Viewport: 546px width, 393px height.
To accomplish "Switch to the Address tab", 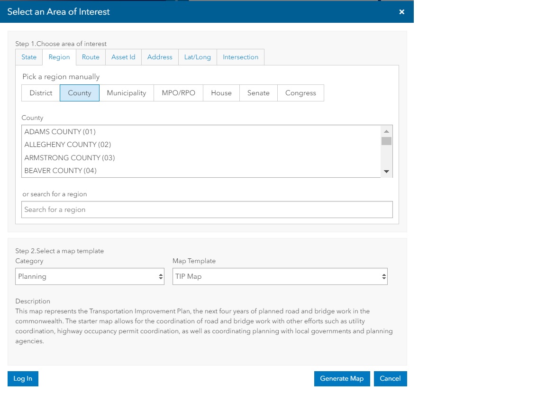I will pyautogui.click(x=160, y=57).
